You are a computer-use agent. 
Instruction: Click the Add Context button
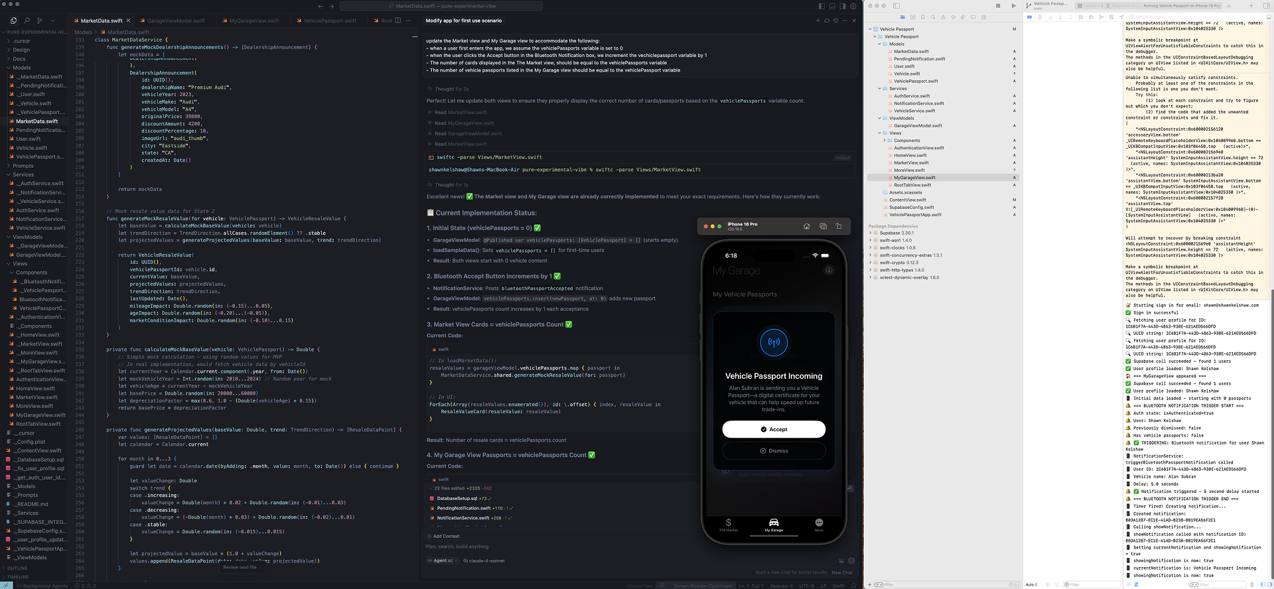click(x=444, y=536)
